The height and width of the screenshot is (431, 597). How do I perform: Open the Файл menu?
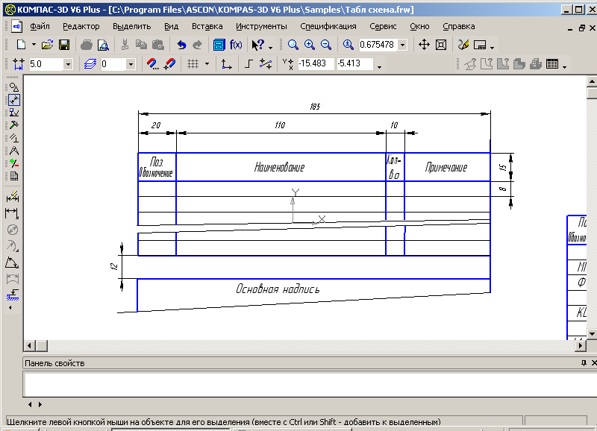(40, 25)
